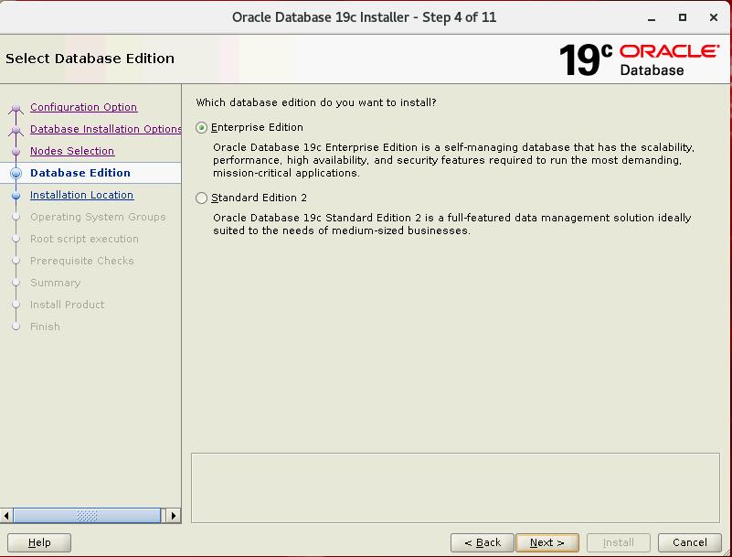
Task: Go to Database Installation Options step
Action: 105,129
